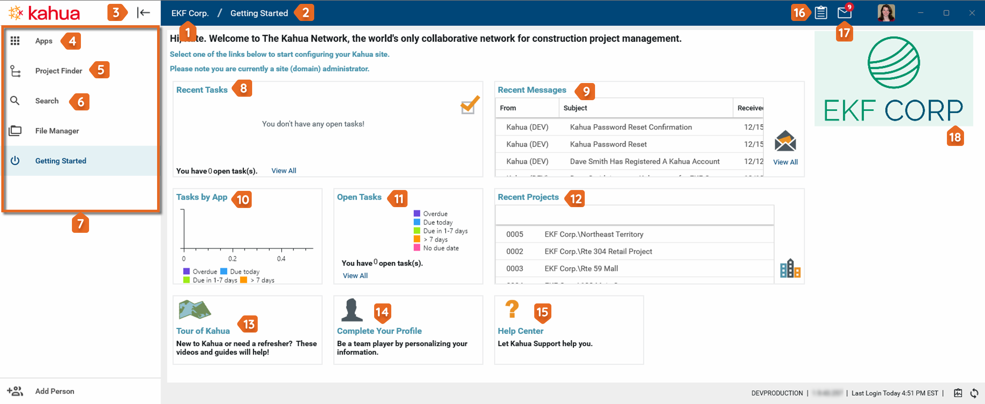This screenshot has width=985, height=404.
Task: Select File Manager from sidebar
Action: 57,131
